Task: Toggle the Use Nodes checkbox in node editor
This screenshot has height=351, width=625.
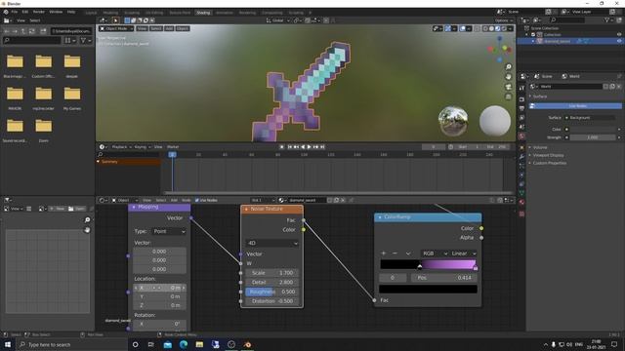Action: 197,200
